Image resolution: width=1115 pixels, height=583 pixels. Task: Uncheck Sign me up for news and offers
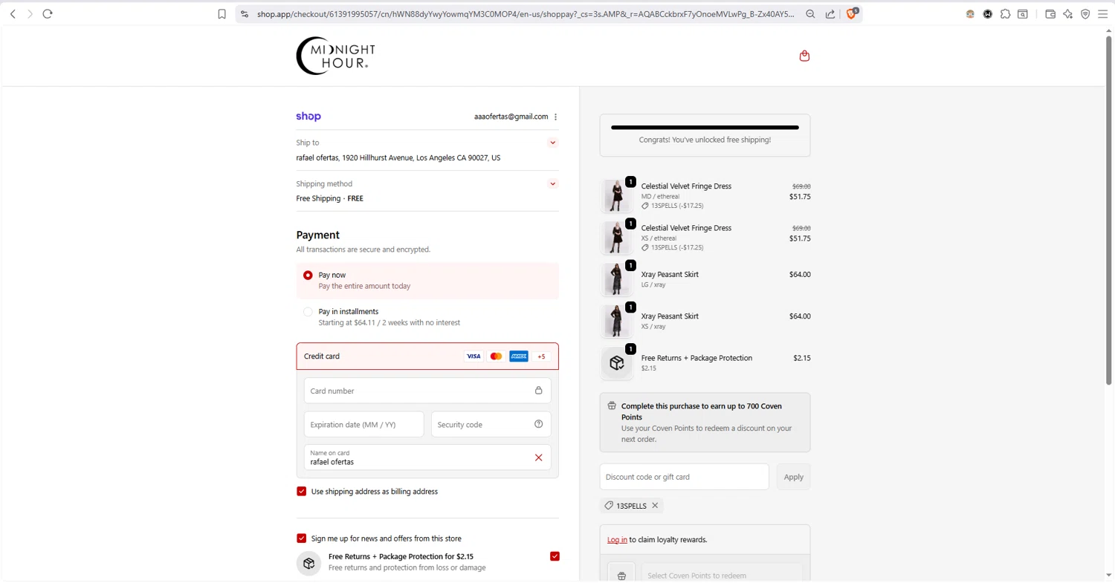click(302, 538)
